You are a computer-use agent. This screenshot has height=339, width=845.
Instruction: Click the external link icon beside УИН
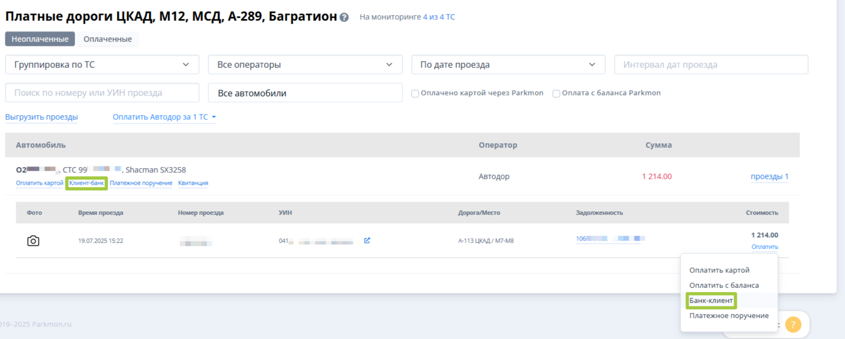pos(367,241)
